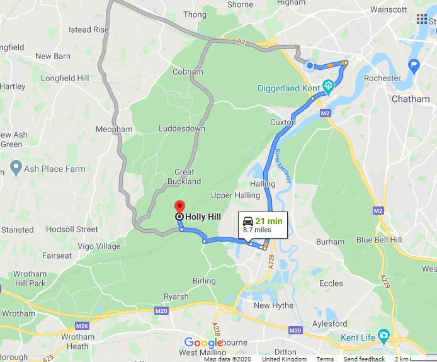Click the Ash Place Farm pin
The height and width of the screenshot is (362, 437).
coord(16,167)
